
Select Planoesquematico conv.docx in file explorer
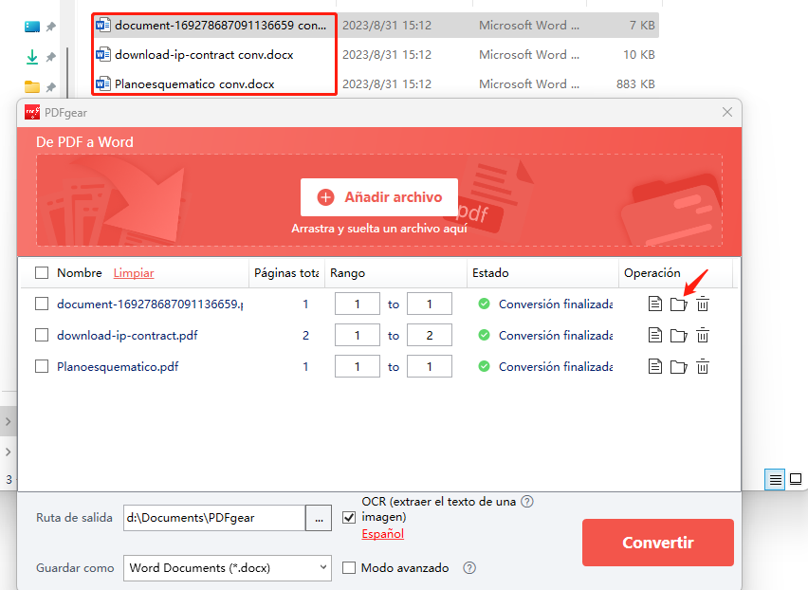pos(194,84)
